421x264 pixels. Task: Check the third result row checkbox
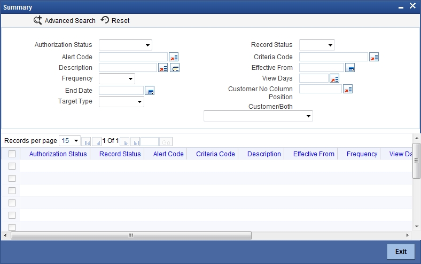click(12, 191)
